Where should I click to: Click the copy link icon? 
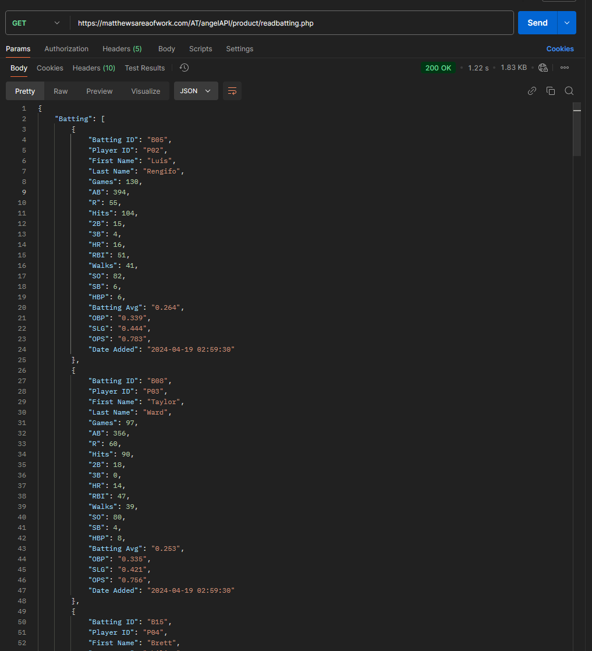coord(532,91)
